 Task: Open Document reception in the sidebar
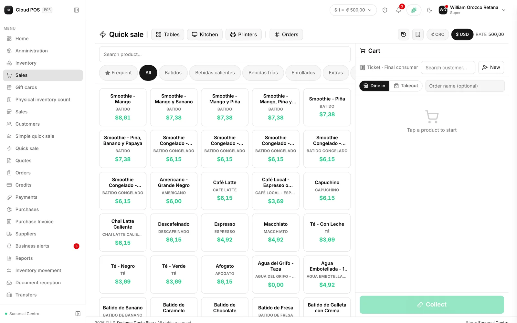point(43,283)
